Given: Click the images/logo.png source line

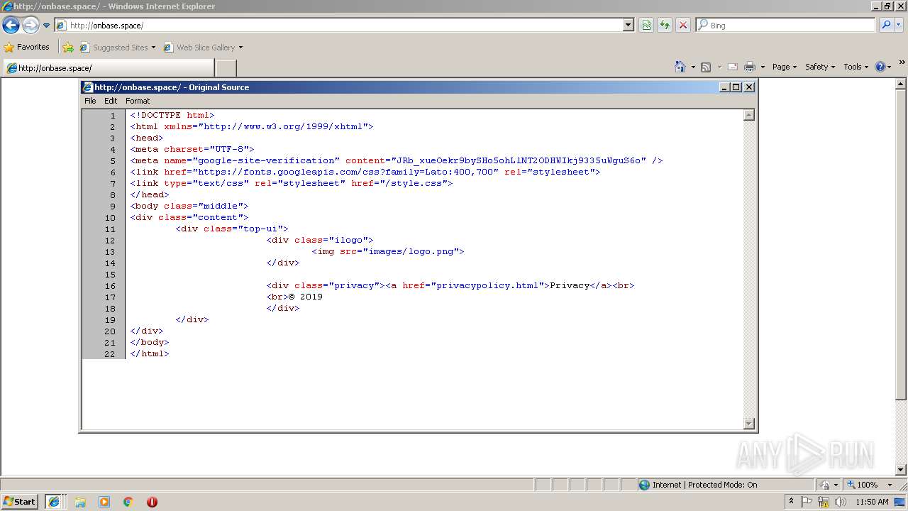Looking at the screenshot, I should pos(388,251).
